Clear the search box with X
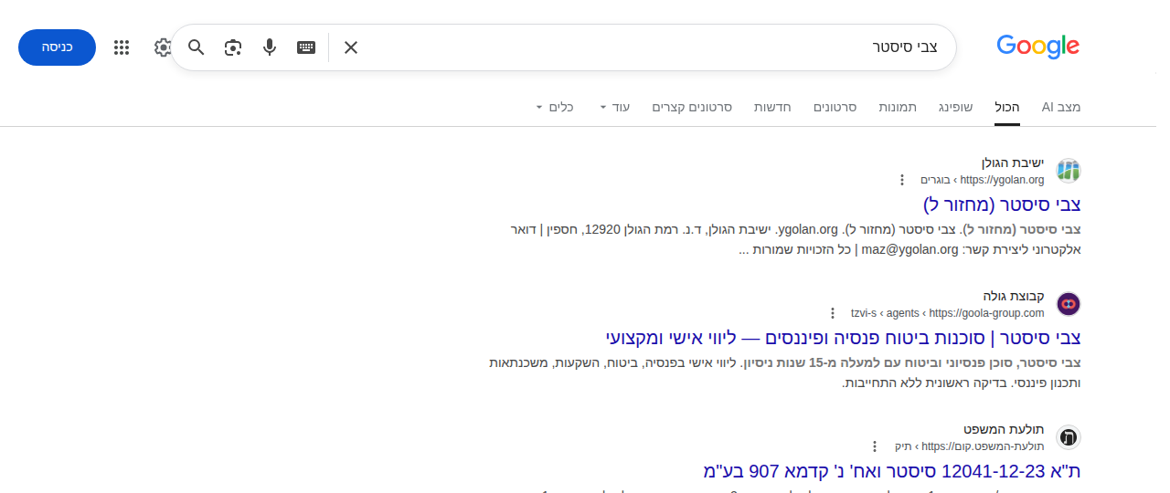This screenshot has width=1170, height=493. 351,47
